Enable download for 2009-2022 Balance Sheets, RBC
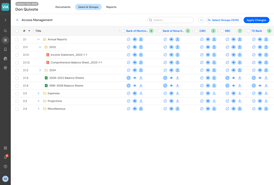This screenshot has width=274, height=185. click(240, 78)
